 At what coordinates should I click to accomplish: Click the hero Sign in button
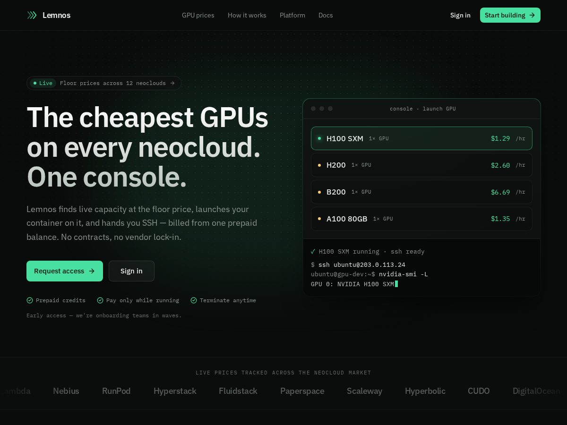(131, 271)
